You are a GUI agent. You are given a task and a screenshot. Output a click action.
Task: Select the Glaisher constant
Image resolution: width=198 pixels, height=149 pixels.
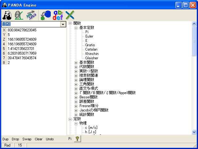[92, 58]
